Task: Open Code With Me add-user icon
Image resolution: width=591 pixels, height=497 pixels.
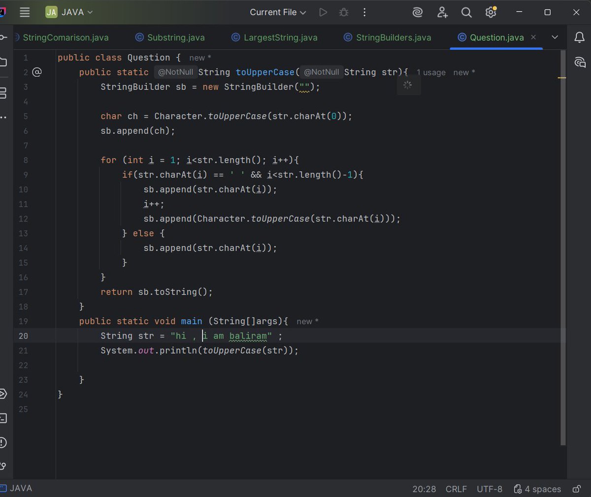Action: click(x=442, y=12)
